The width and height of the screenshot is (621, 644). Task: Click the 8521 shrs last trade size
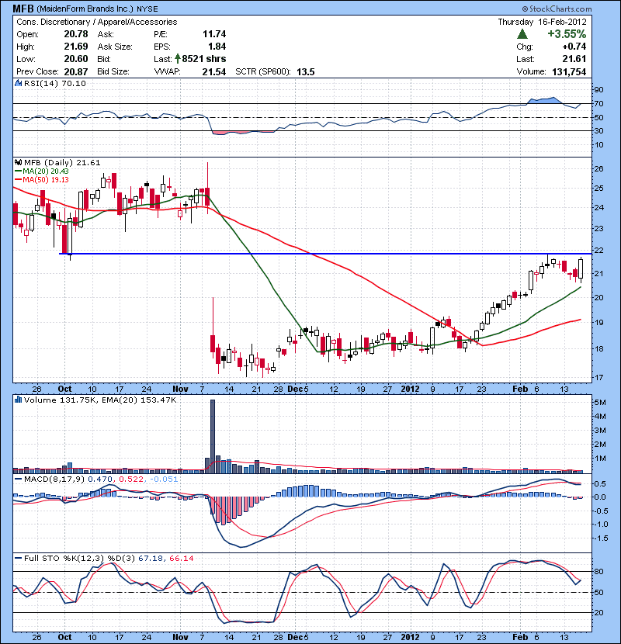coord(204,59)
